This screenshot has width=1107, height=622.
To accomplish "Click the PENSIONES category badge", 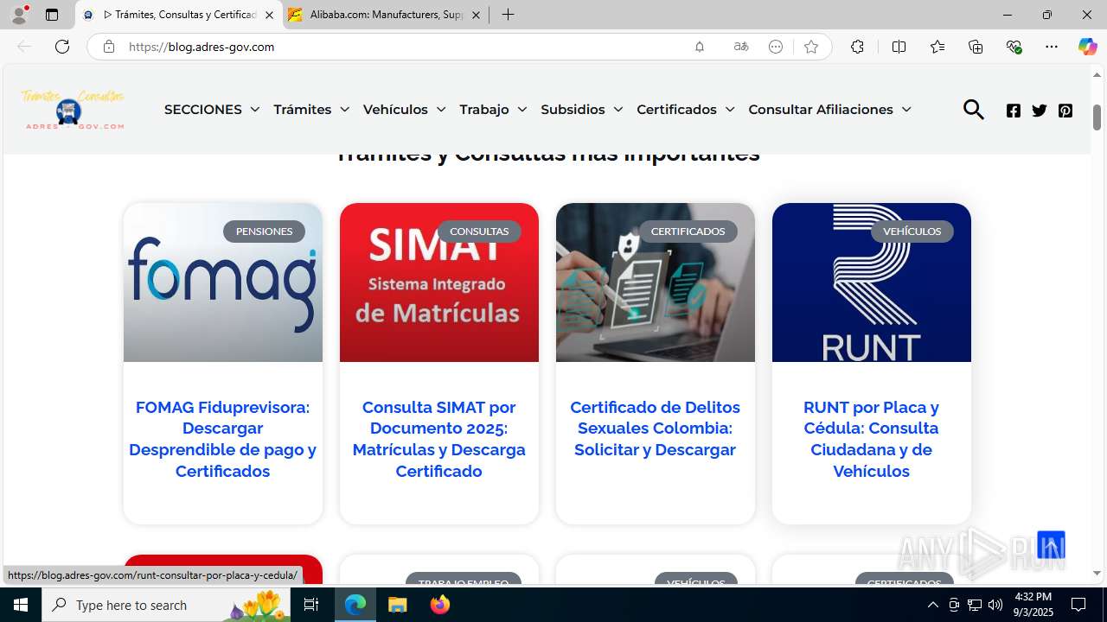I will coord(264,232).
